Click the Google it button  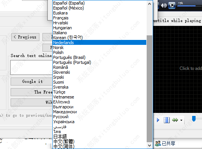(x=32, y=82)
